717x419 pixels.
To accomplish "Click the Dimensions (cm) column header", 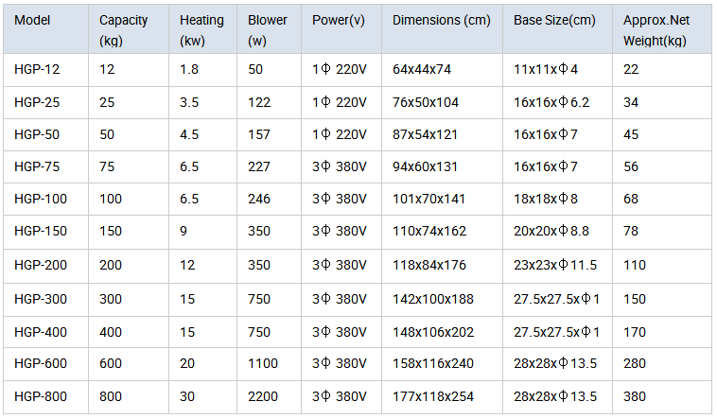I will pyautogui.click(x=442, y=29).
